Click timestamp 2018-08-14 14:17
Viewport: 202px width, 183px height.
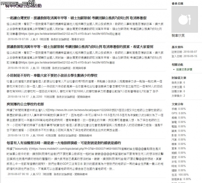(x=18, y=97)
